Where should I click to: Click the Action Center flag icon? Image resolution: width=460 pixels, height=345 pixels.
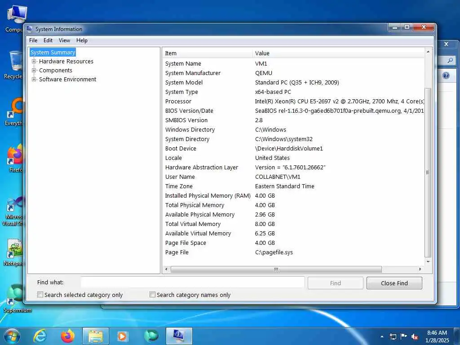[404, 336]
